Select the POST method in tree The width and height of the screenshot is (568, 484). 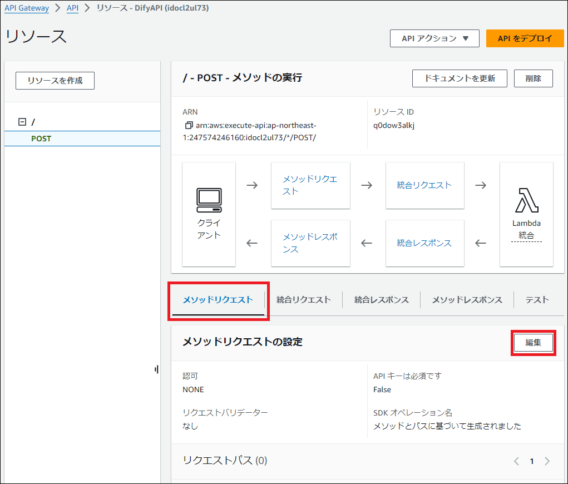tap(41, 139)
